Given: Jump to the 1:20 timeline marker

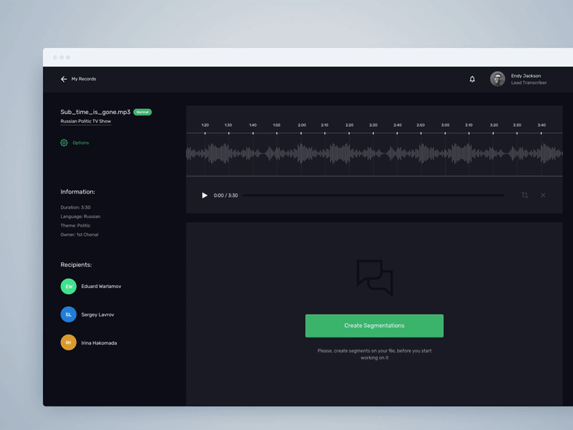Looking at the screenshot, I should pyautogui.click(x=205, y=125).
